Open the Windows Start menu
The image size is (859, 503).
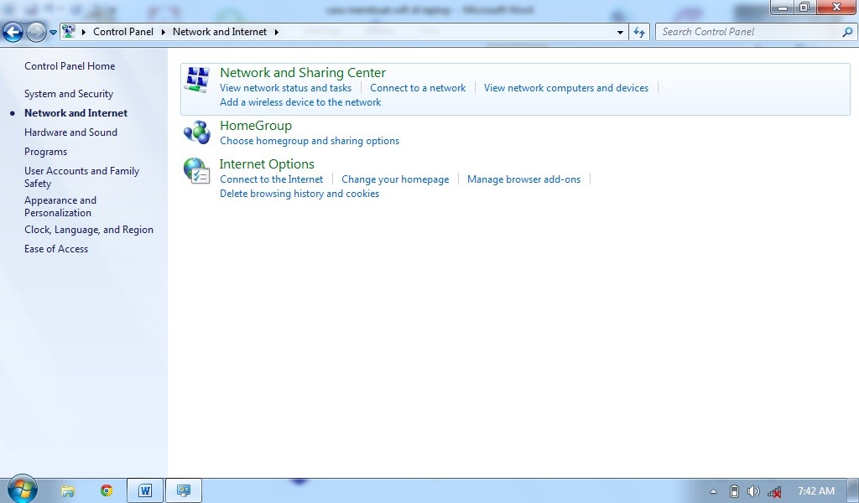click(x=22, y=489)
